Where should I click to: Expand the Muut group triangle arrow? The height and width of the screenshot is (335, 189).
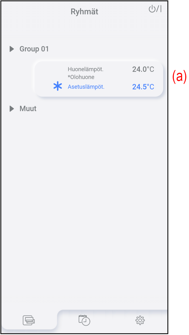(x=12, y=109)
